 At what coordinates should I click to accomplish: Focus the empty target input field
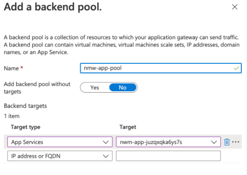pos(169,156)
